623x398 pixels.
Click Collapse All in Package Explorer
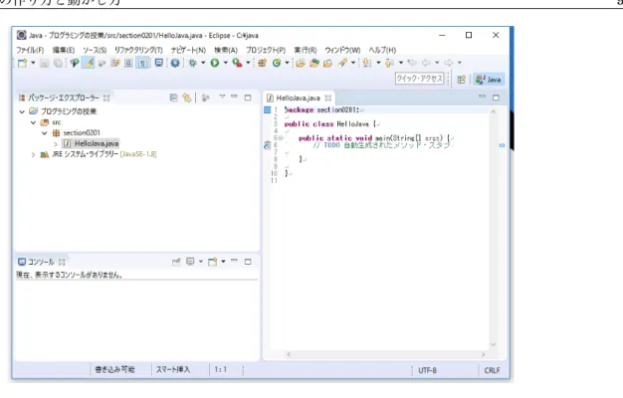(173, 98)
